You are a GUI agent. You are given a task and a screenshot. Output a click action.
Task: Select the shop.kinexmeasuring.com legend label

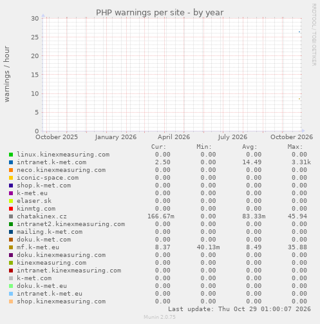(x=61, y=301)
